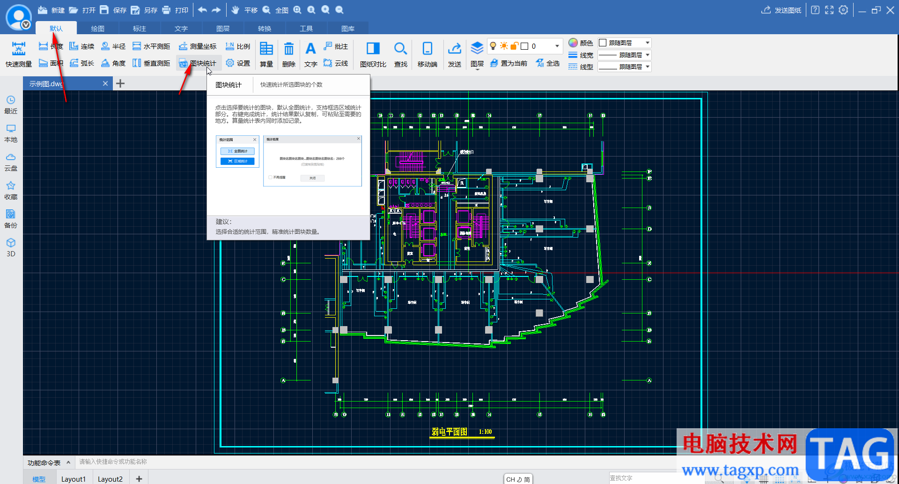Switch to the Layout1 tab
This screenshot has width=899, height=484.
[x=74, y=479]
